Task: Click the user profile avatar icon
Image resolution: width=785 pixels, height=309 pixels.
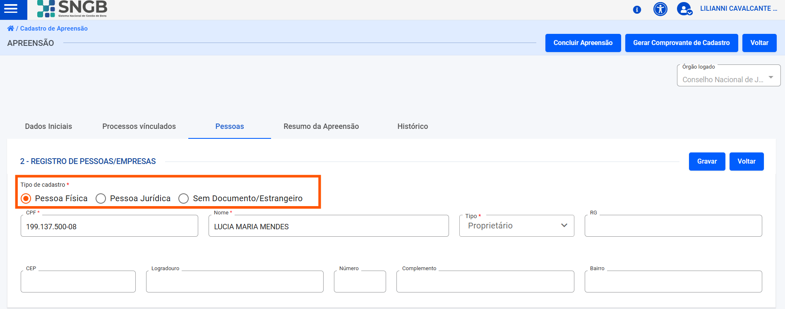Action: pos(684,9)
